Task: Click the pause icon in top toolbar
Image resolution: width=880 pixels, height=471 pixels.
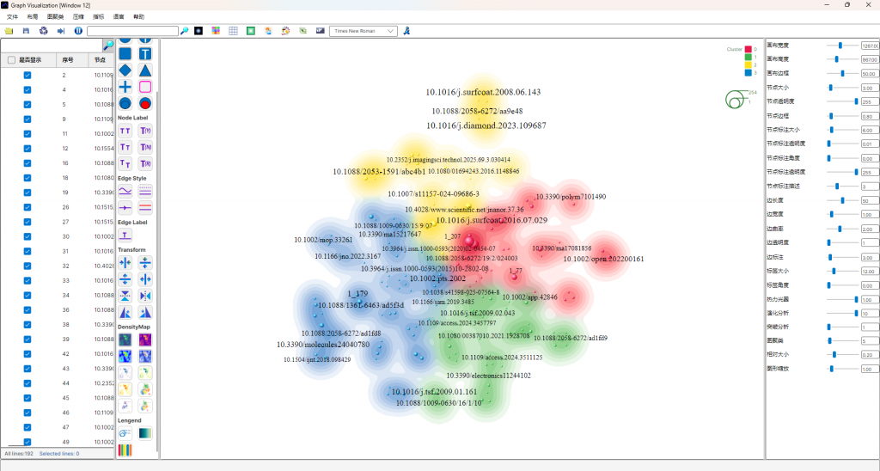Action: (x=78, y=31)
